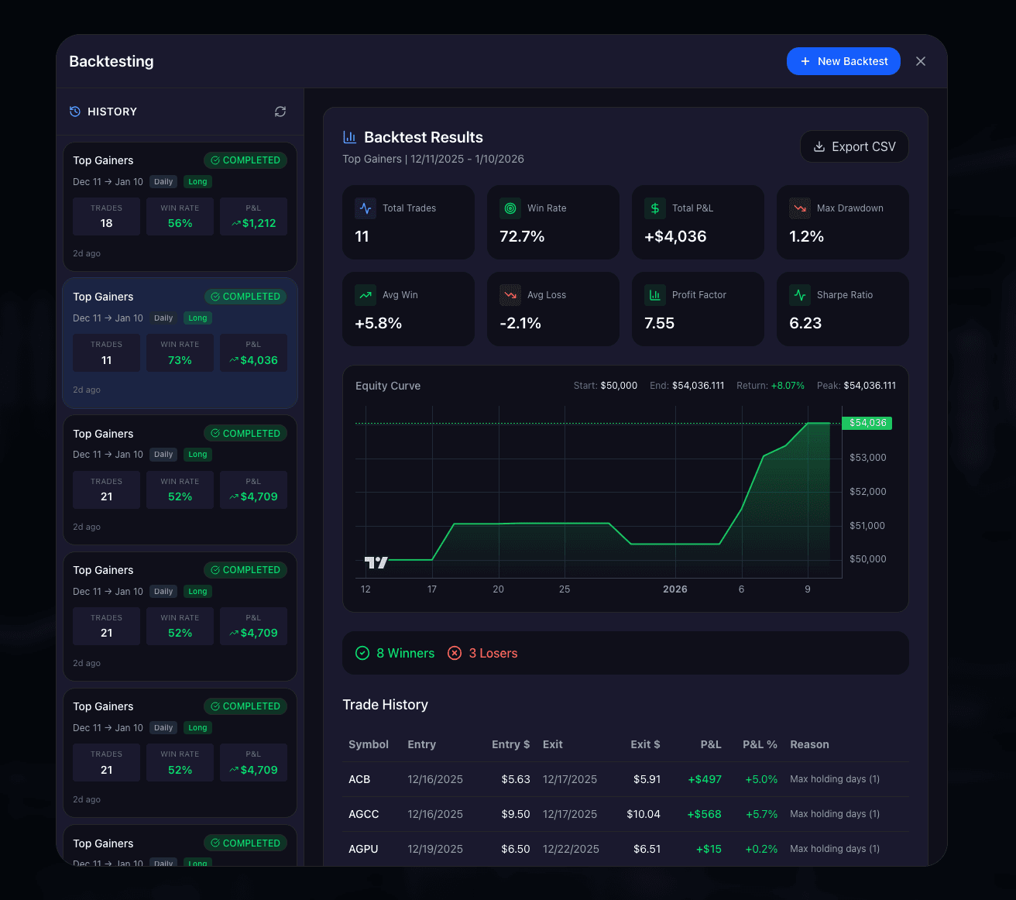Click the green check icon near 8 Winners
Viewport: 1016px width, 900px height.
click(362, 653)
